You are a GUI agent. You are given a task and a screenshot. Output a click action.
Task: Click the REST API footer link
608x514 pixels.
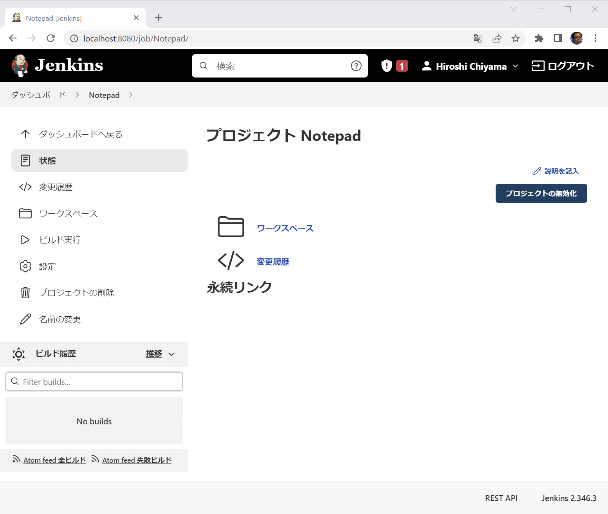[x=501, y=498]
